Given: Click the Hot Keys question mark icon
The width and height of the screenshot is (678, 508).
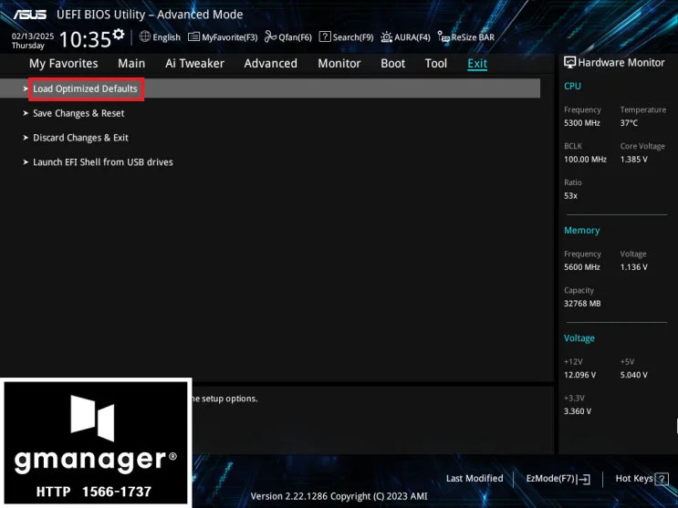Looking at the screenshot, I should [x=662, y=479].
